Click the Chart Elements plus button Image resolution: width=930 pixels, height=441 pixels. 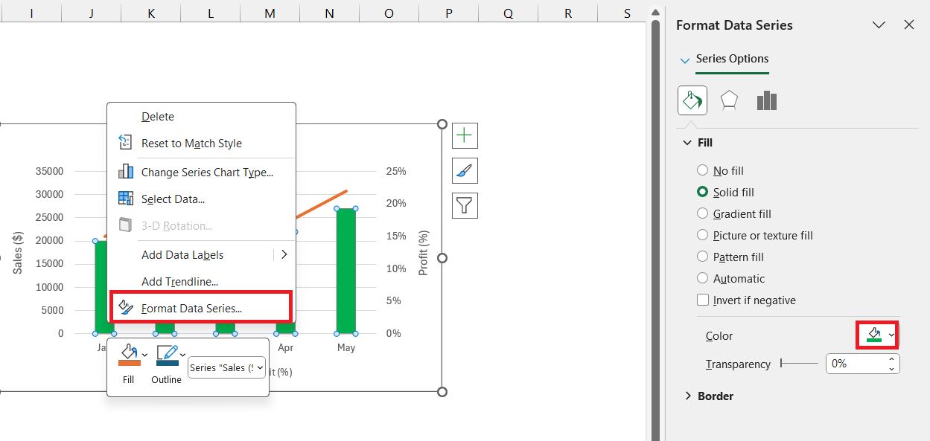click(465, 135)
